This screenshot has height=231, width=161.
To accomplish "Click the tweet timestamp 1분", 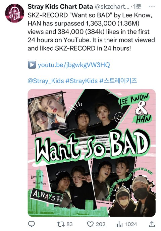I will [x=137, y=7].
